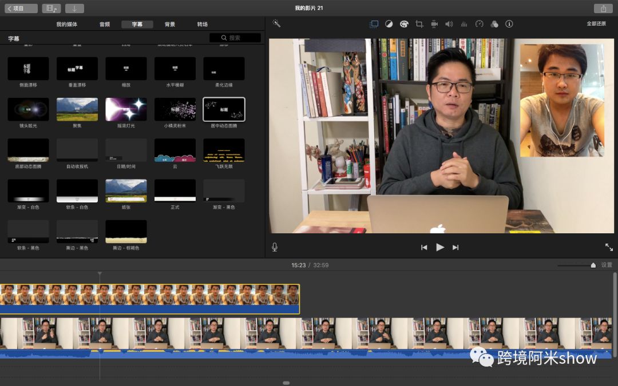Click the 搜索 search field
Screen dimensions: 618x386
pos(235,38)
